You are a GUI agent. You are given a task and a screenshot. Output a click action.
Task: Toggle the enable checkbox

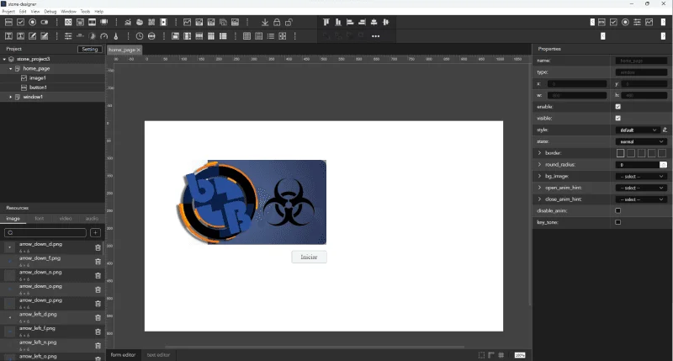pyautogui.click(x=618, y=107)
